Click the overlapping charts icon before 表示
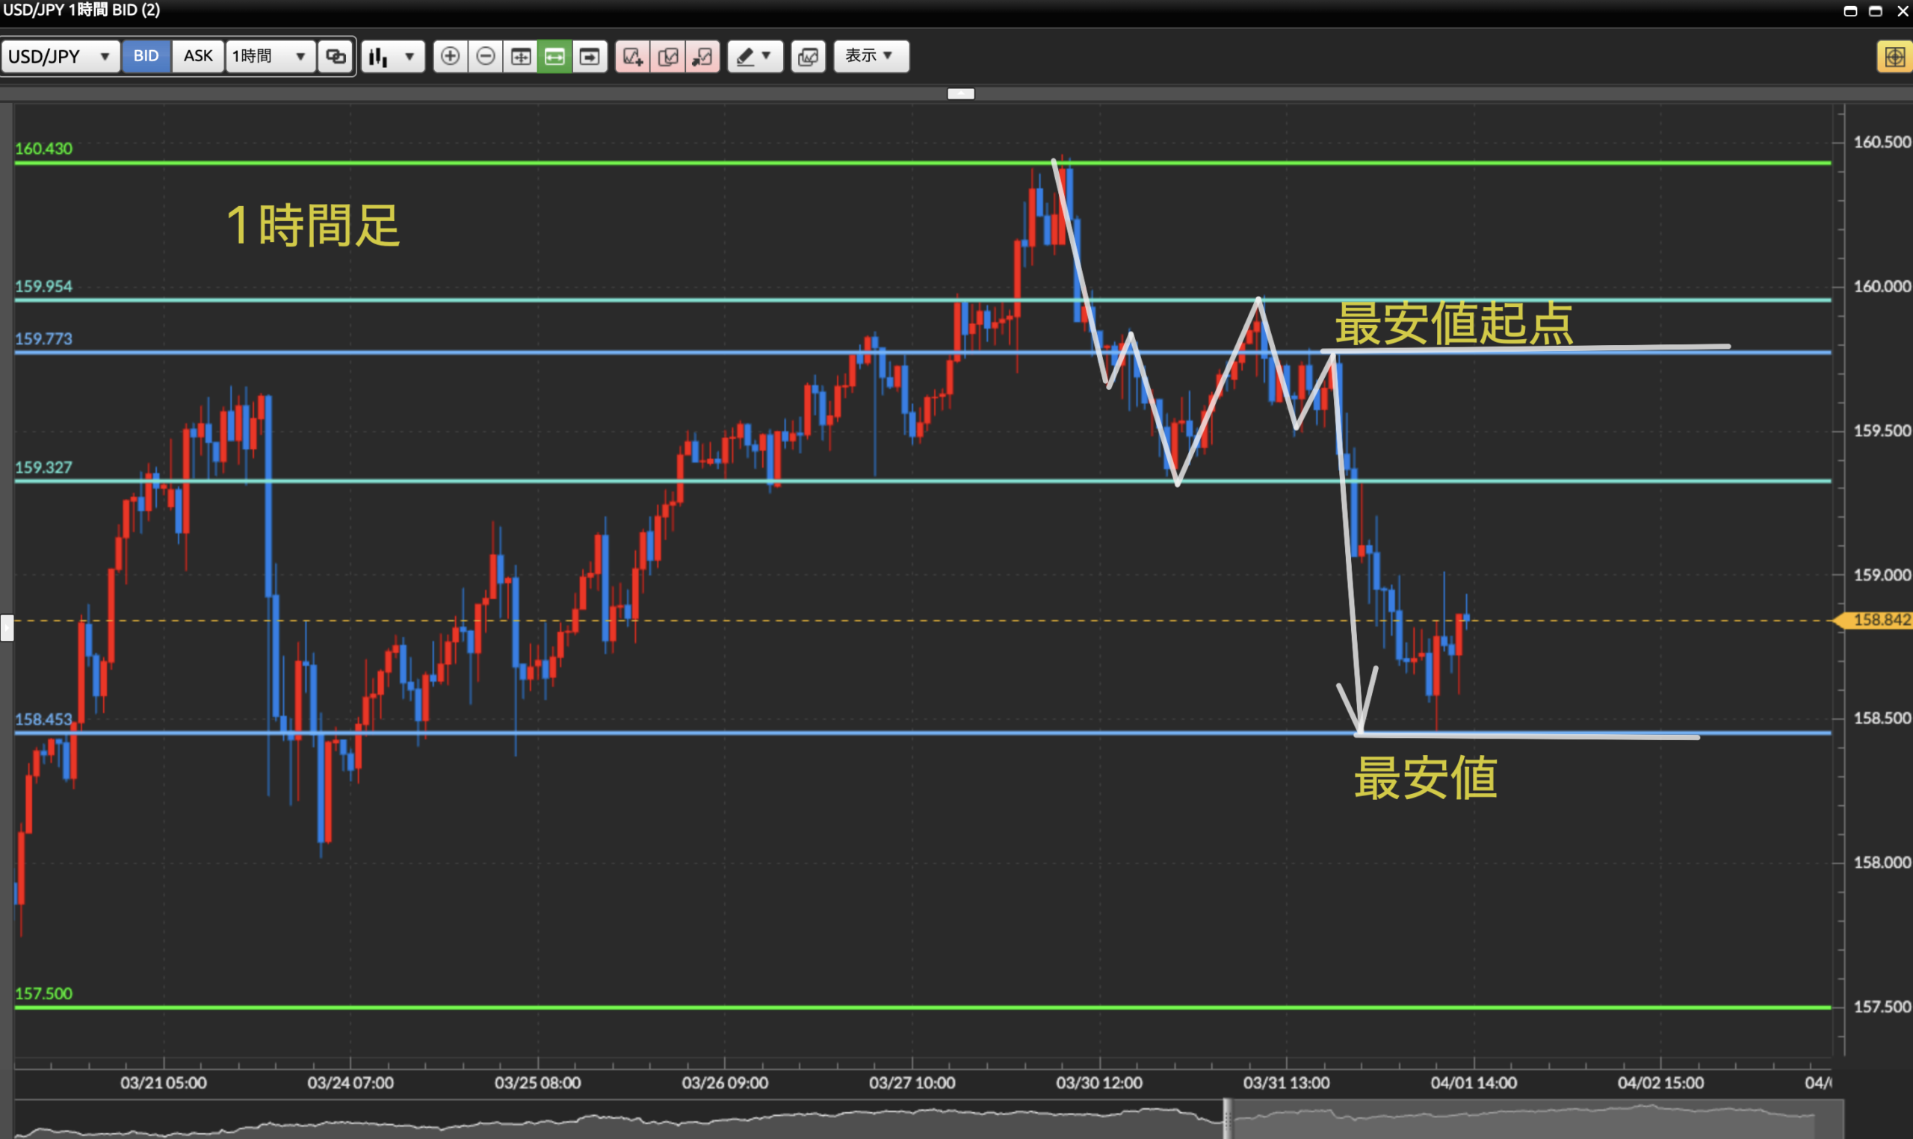1913x1139 pixels. click(x=808, y=56)
